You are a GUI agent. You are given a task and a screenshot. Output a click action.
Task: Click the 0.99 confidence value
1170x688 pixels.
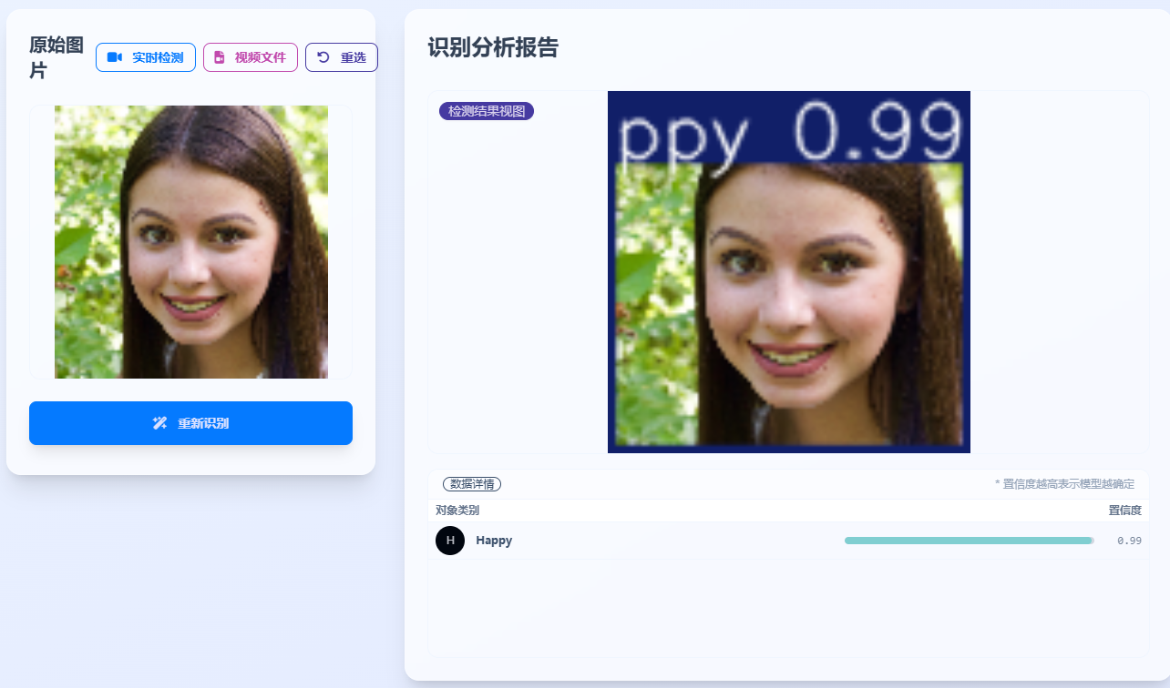[1129, 541]
